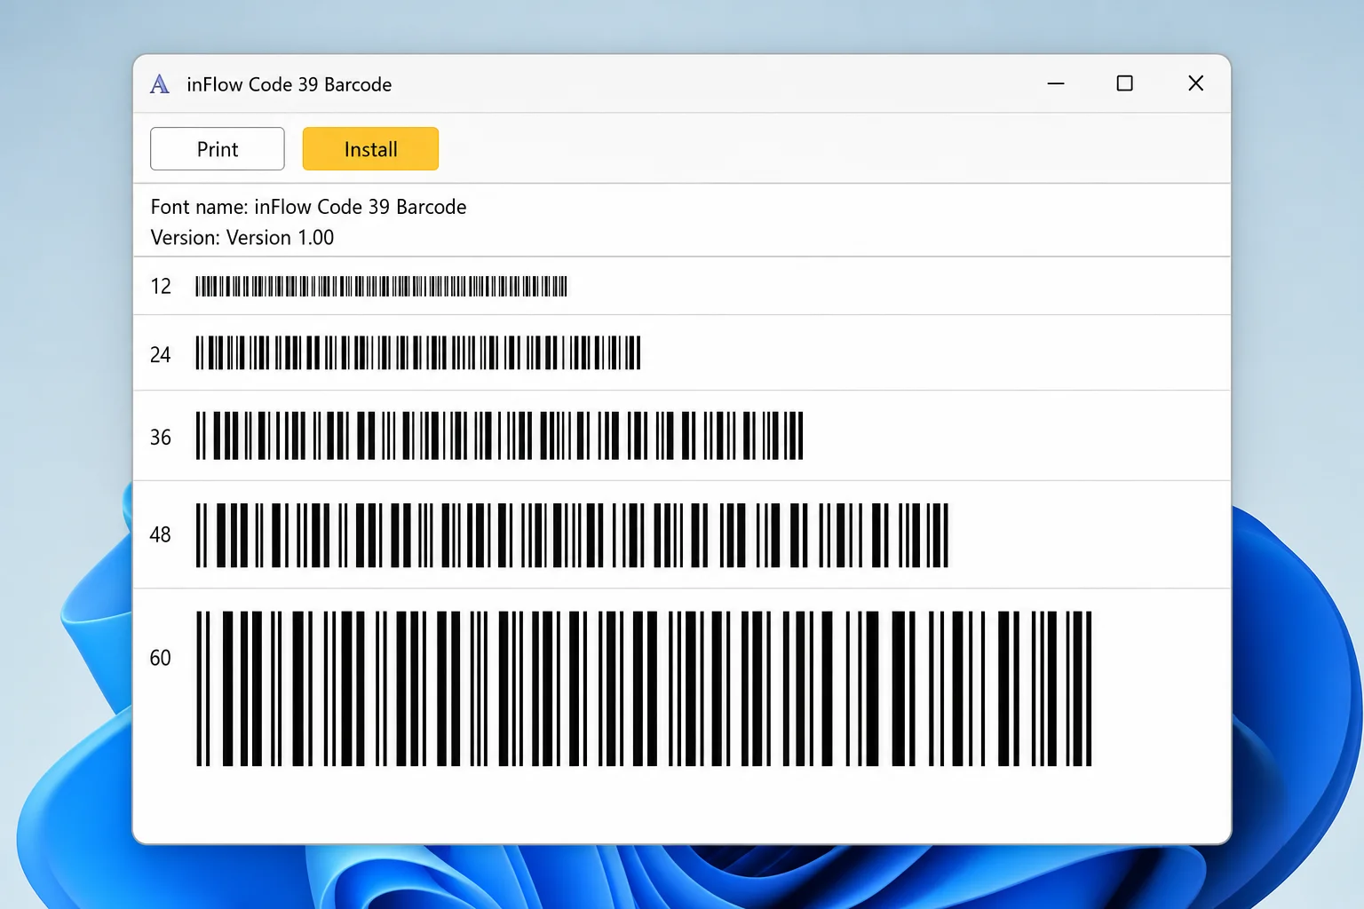This screenshot has height=909, width=1364.
Task: Click the 60 point barcode sample
Action: pos(644,688)
